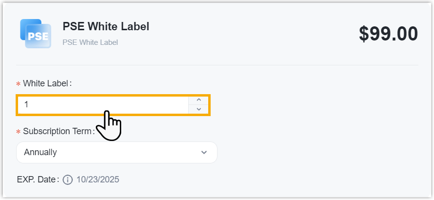Click the red asterisk beside White Label

19,84
